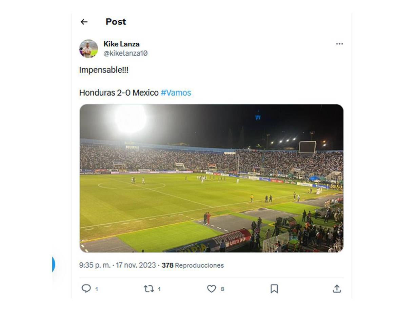Repost the Honduras match tweet

click(149, 289)
